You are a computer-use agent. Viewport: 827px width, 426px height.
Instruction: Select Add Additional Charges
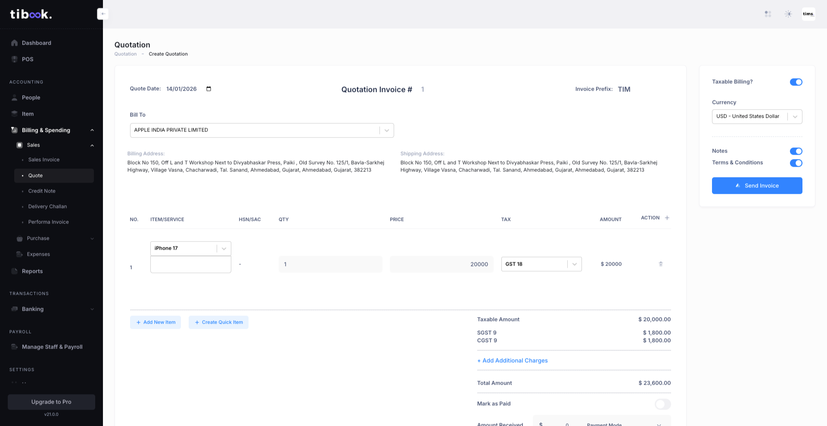pyautogui.click(x=512, y=360)
